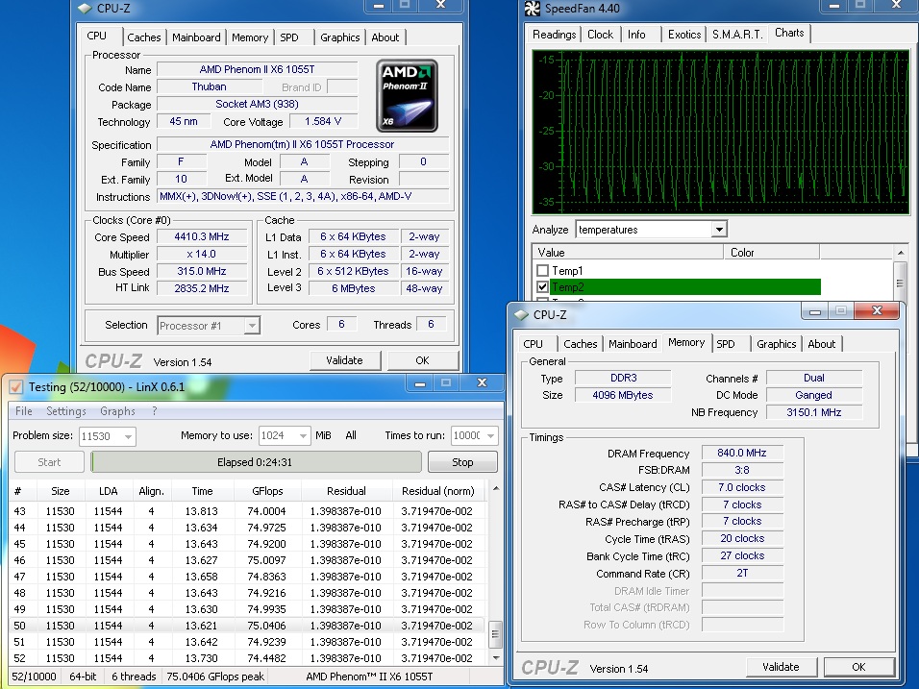Click the Size column header in LinX
Viewport: 919px width, 689px height.
coord(60,491)
